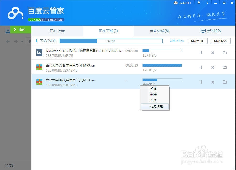
Task: Click the rar archive icon for 学生用书_1_MP3
Action: [x=39, y=82]
